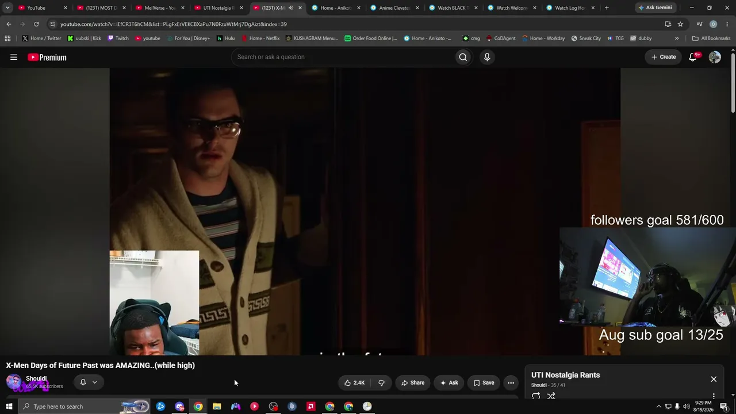Screen dimensions: 736x414
Task: Ask about this video
Action: click(449, 383)
